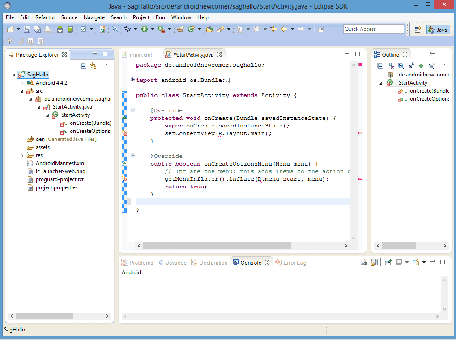The height and width of the screenshot is (340, 456).
Task: Open the Outline view menu triangle
Action: point(444,64)
